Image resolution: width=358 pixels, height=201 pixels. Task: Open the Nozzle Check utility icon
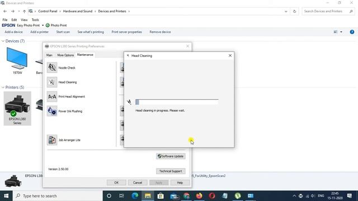(x=52, y=68)
